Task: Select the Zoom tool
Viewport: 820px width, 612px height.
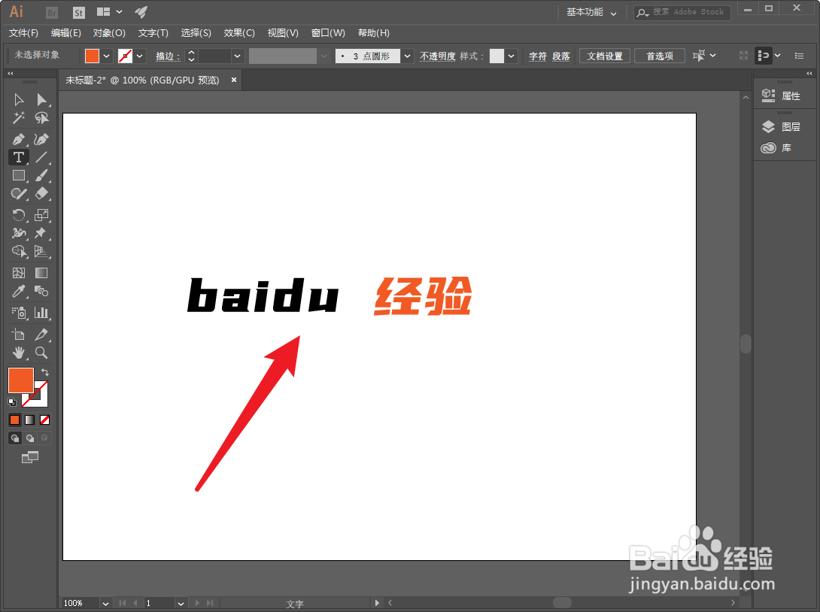Action: pyautogui.click(x=41, y=353)
